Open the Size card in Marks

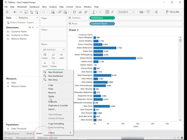(x=53, y=56)
